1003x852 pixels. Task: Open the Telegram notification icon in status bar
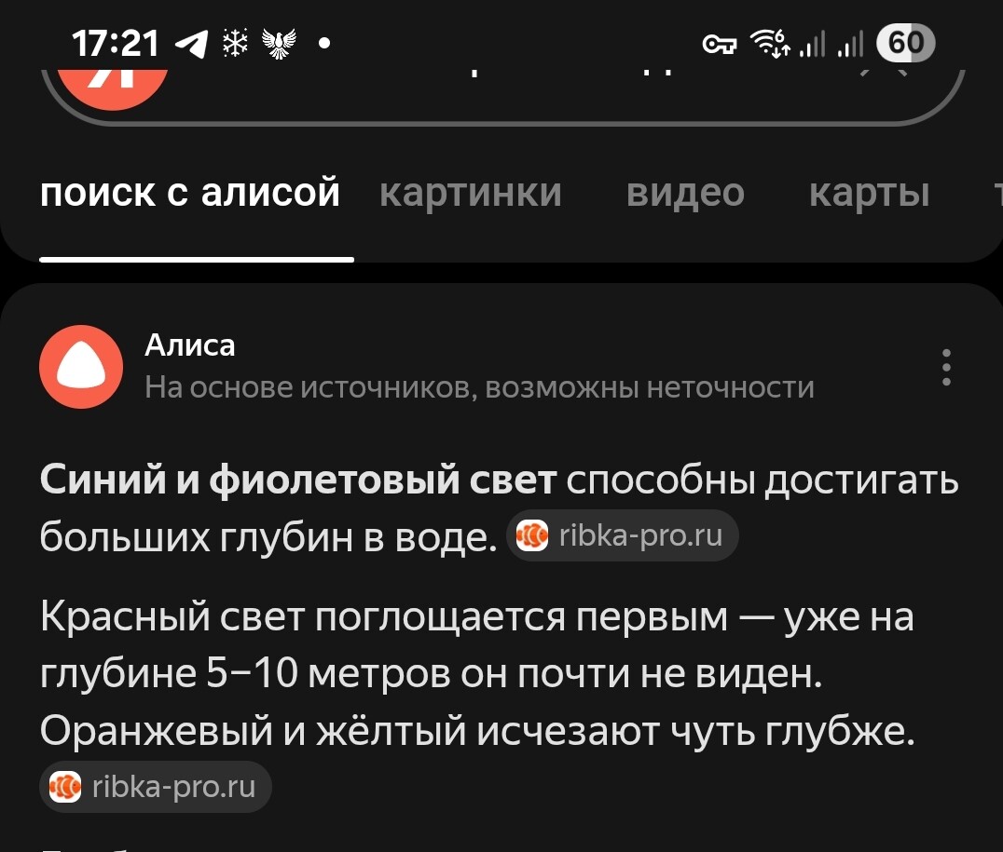pyautogui.click(x=191, y=44)
